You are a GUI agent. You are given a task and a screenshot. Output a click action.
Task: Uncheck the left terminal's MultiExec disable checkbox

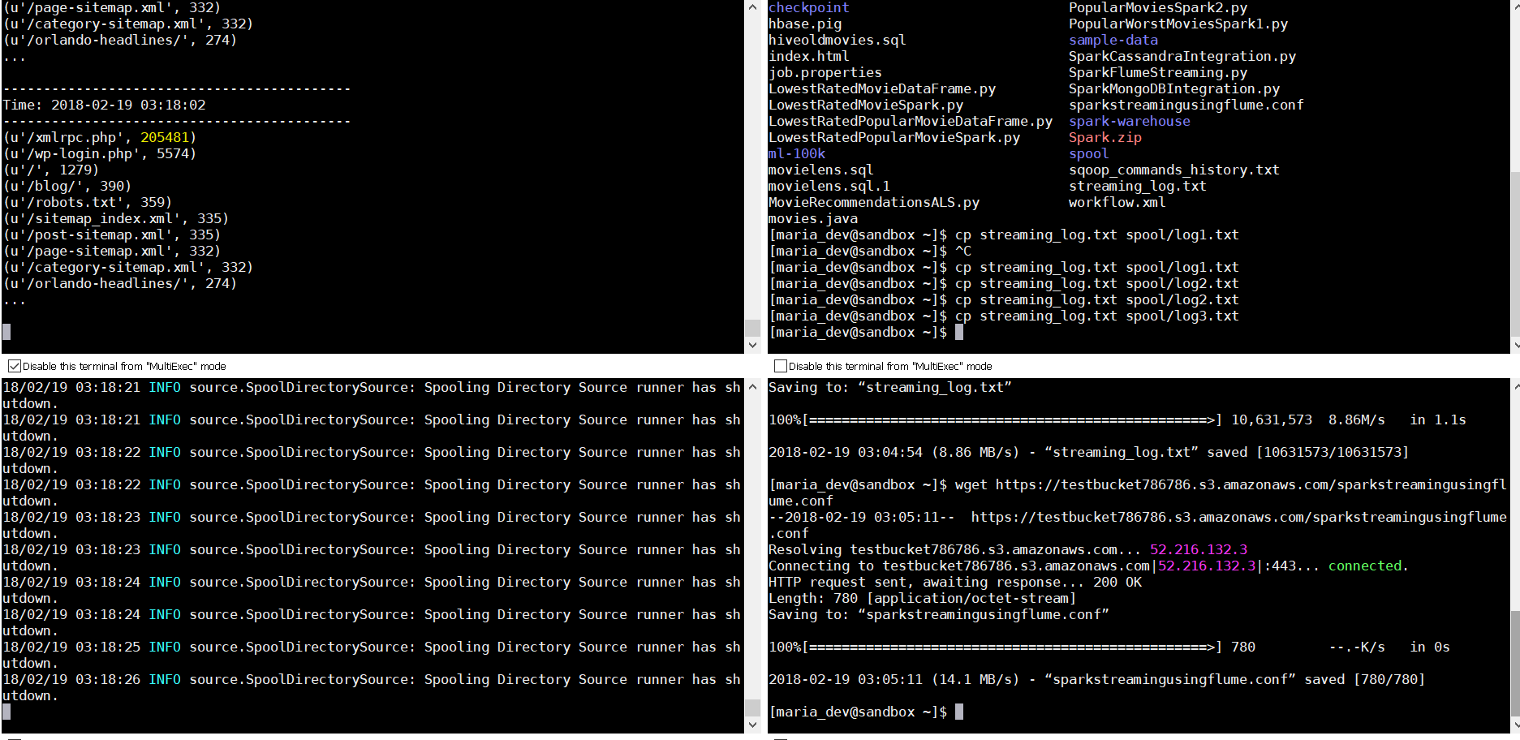coord(14,366)
